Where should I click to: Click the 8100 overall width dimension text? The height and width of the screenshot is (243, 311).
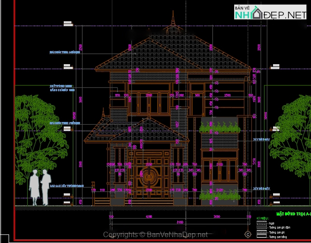coord(179,222)
